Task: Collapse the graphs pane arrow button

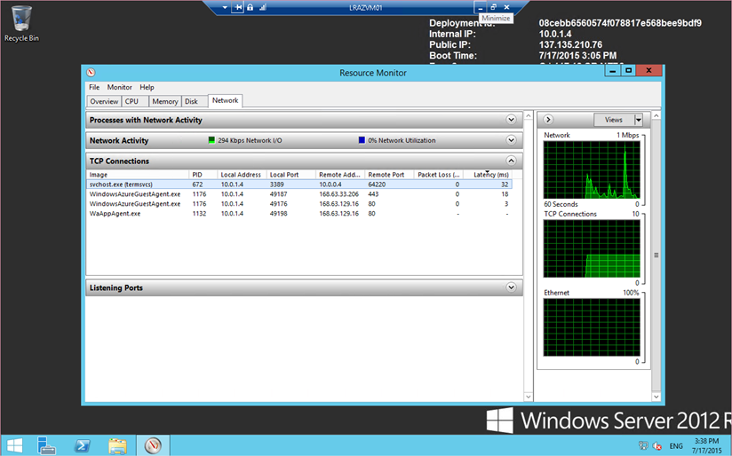Action: coord(548,120)
